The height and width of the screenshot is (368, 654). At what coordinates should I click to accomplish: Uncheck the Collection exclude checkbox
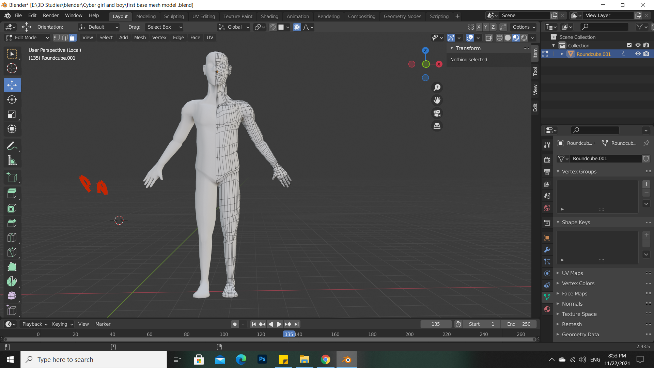click(629, 45)
